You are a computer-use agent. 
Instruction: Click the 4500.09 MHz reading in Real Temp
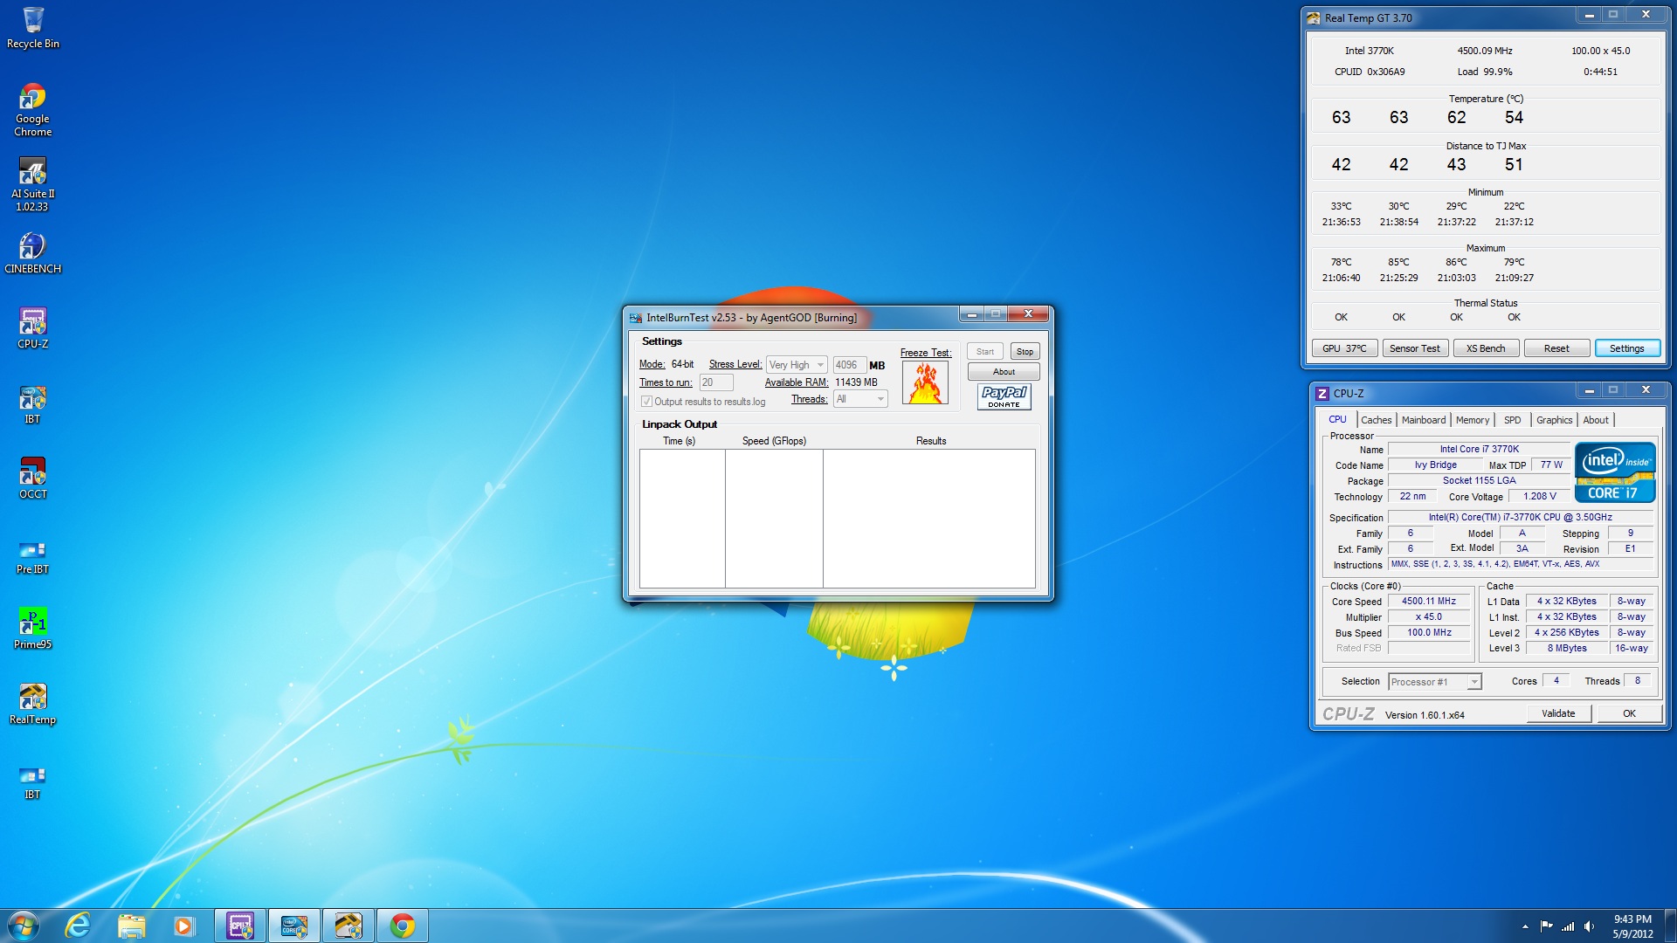point(1484,51)
